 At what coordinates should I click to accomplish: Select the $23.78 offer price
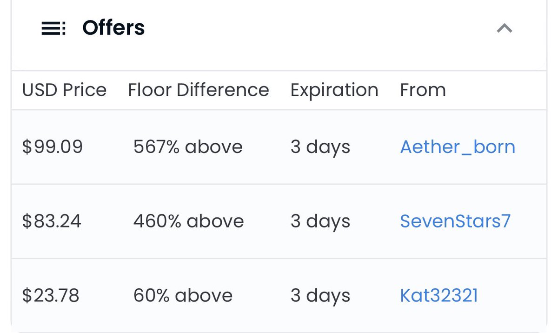[x=51, y=295]
